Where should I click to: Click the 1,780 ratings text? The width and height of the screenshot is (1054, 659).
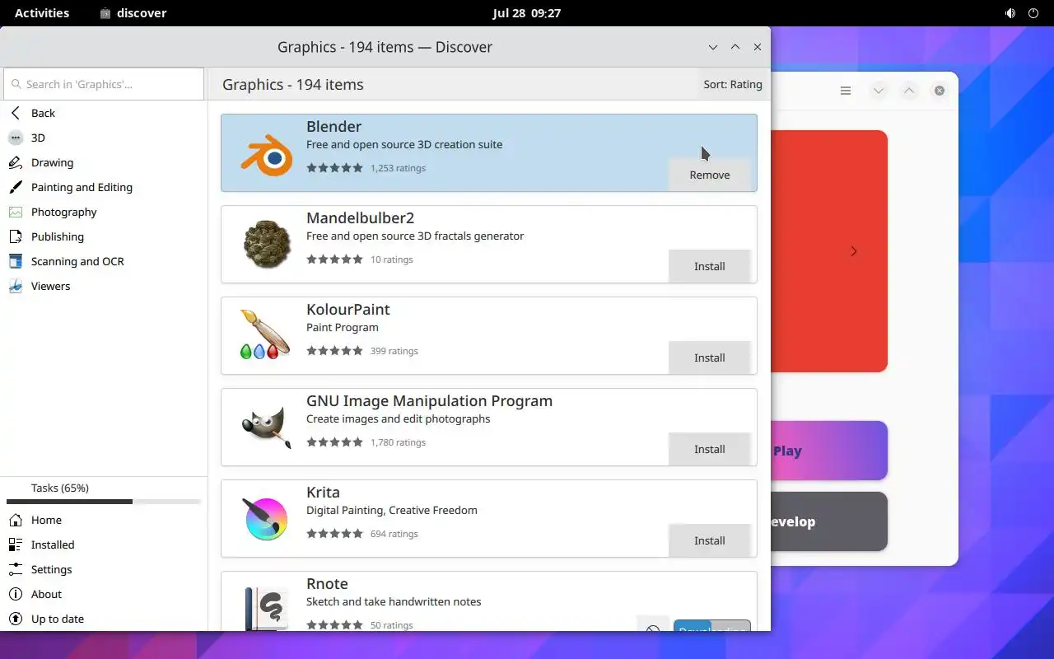(x=398, y=442)
